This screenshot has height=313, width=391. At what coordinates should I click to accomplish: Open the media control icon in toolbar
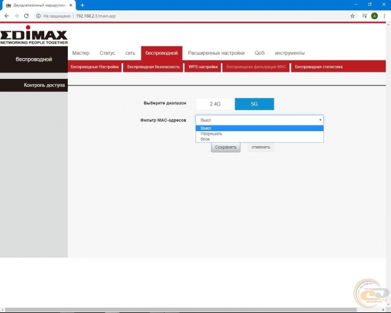click(x=364, y=16)
